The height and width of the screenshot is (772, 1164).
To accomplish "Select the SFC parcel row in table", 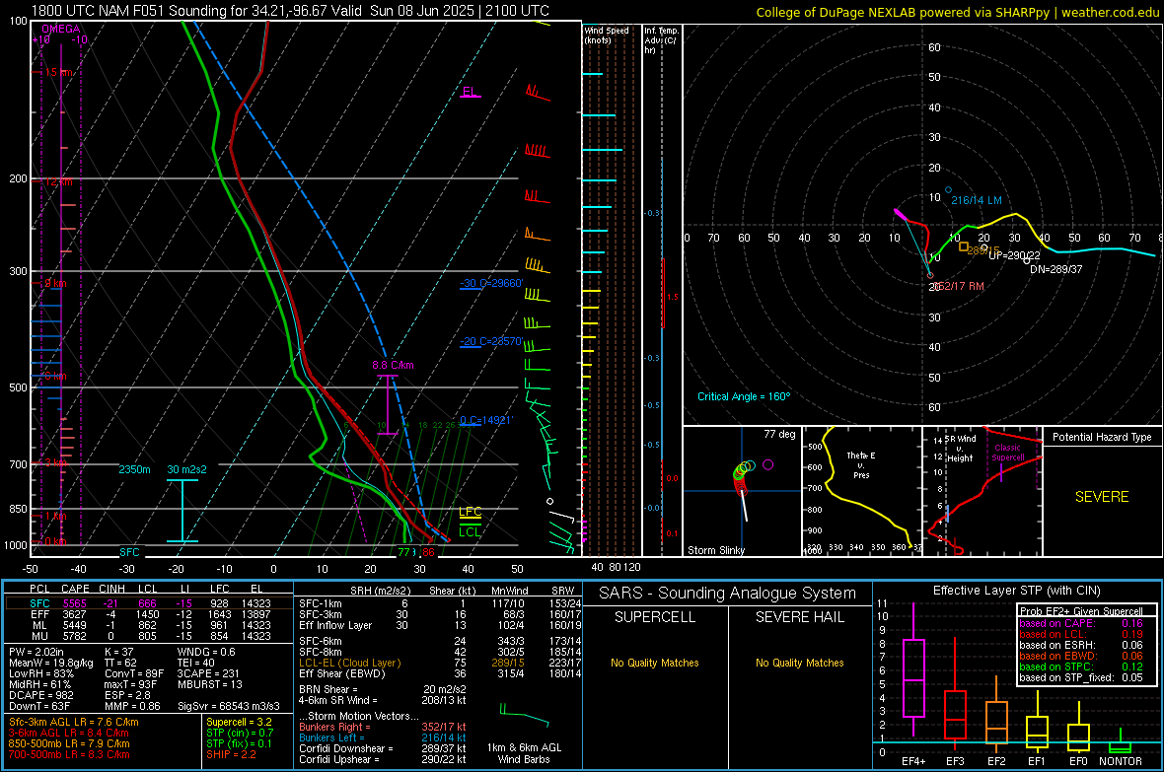I will click(x=149, y=603).
